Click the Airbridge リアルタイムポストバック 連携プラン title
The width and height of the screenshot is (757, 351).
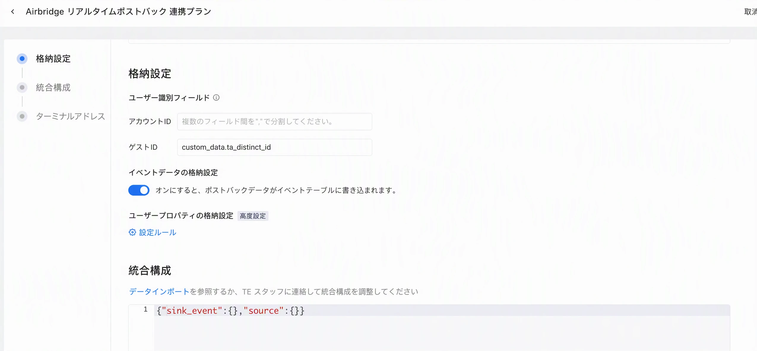(118, 11)
